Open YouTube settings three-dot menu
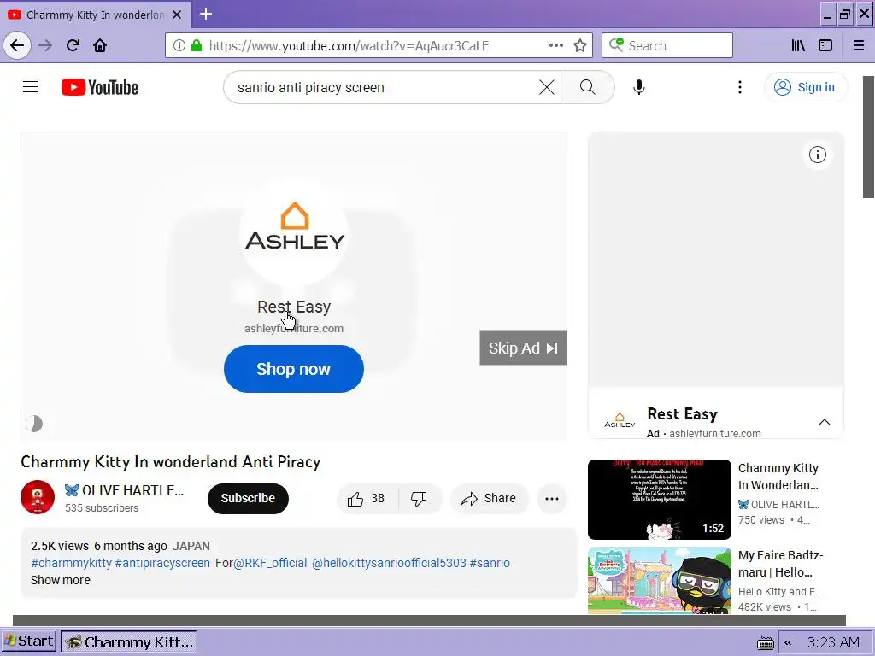Viewport: 875px width, 656px height. pyautogui.click(x=740, y=87)
